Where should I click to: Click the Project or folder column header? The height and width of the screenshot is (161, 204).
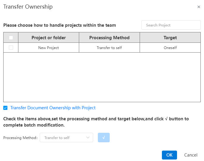(x=49, y=38)
